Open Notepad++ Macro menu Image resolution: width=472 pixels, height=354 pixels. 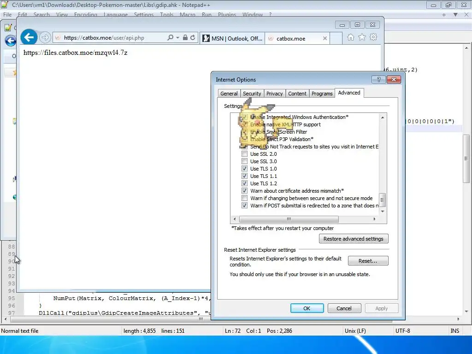click(x=188, y=15)
